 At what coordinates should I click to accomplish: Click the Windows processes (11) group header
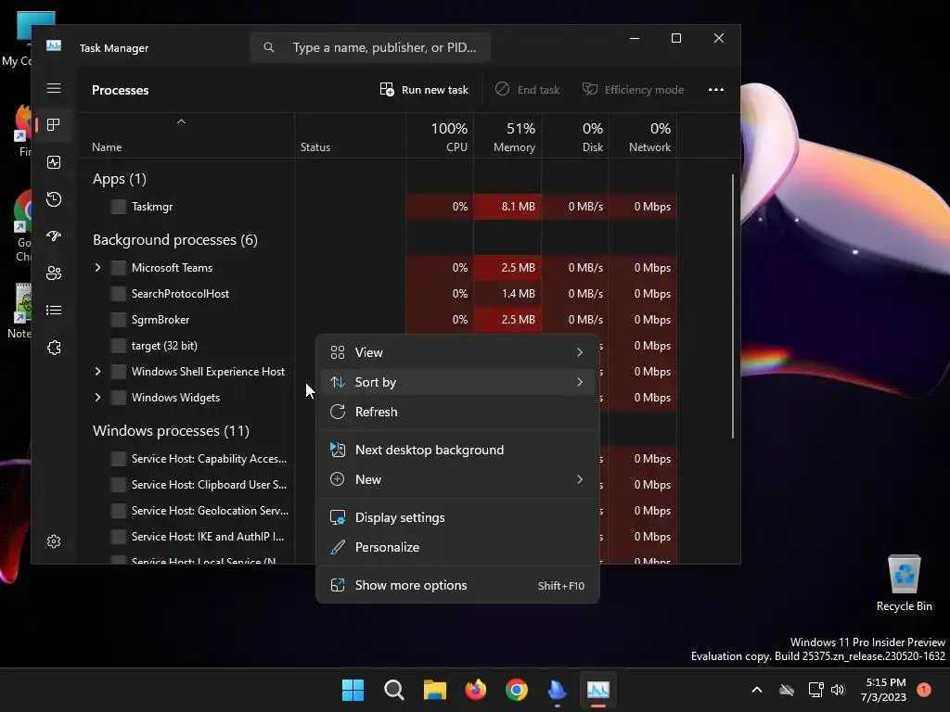click(171, 430)
